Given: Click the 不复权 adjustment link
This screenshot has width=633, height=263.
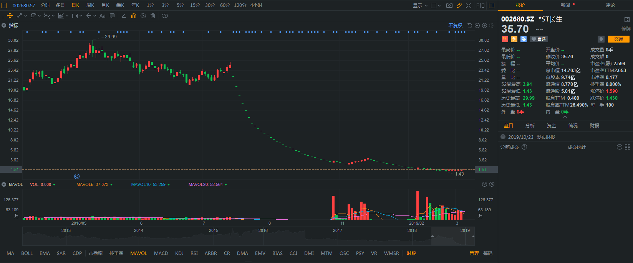Looking at the screenshot, I should point(456,26).
